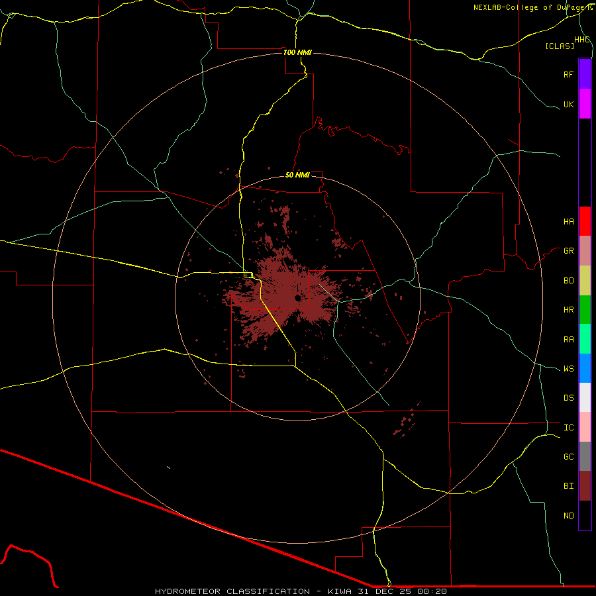Select the gray GC legend swatch
This screenshot has height=596, width=596.
585,456
